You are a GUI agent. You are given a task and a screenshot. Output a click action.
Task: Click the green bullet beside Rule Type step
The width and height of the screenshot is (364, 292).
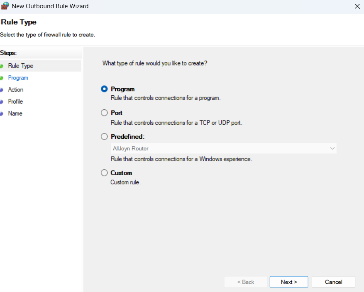coord(1,66)
